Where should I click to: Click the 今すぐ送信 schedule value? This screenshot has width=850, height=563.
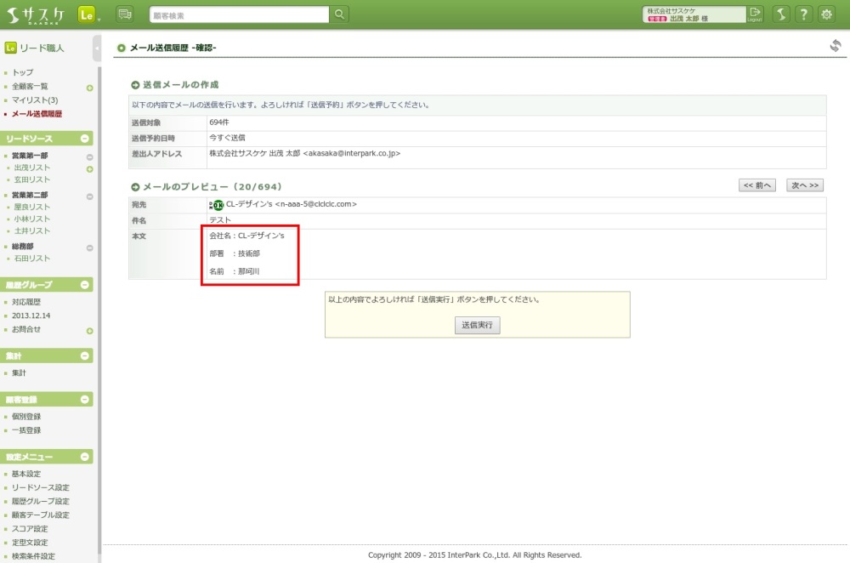pos(227,138)
